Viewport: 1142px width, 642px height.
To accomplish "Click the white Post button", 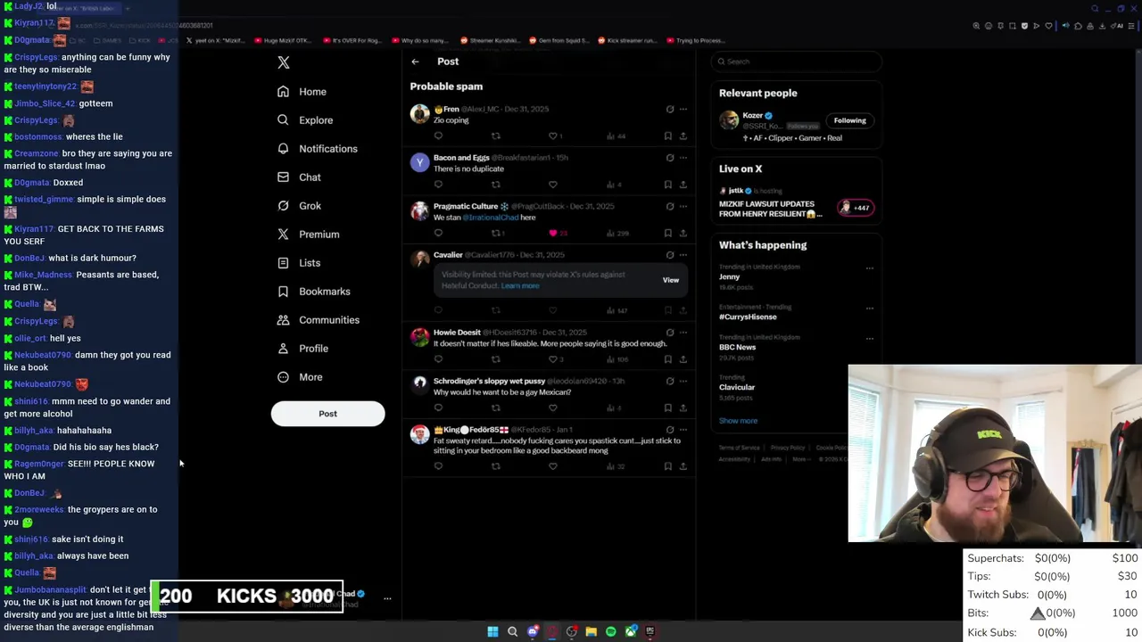I will 327,414.
